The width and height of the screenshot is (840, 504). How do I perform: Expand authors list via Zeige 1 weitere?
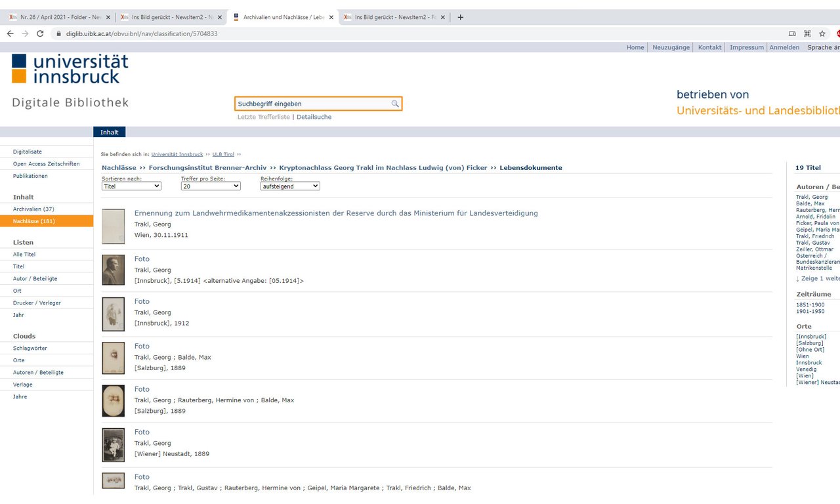[x=818, y=278]
